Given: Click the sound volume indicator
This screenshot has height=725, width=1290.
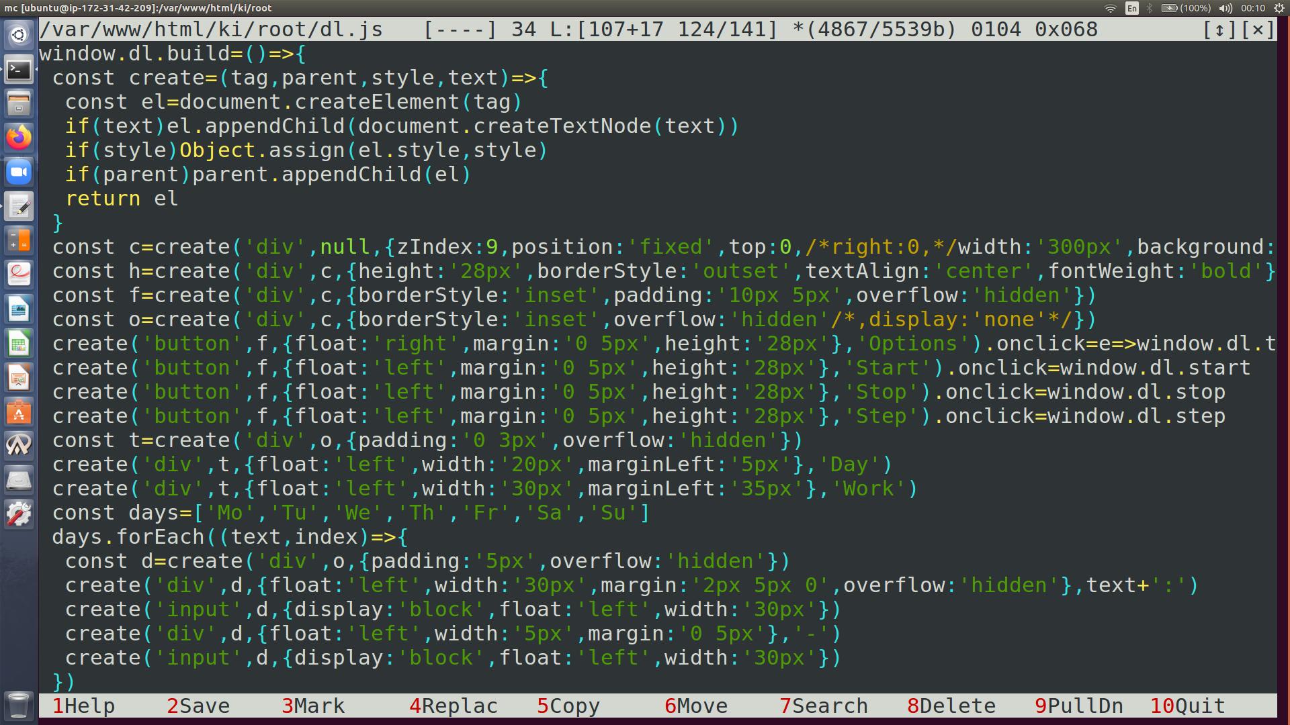Looking at the screenshot, I should [x=1225, y=8].
